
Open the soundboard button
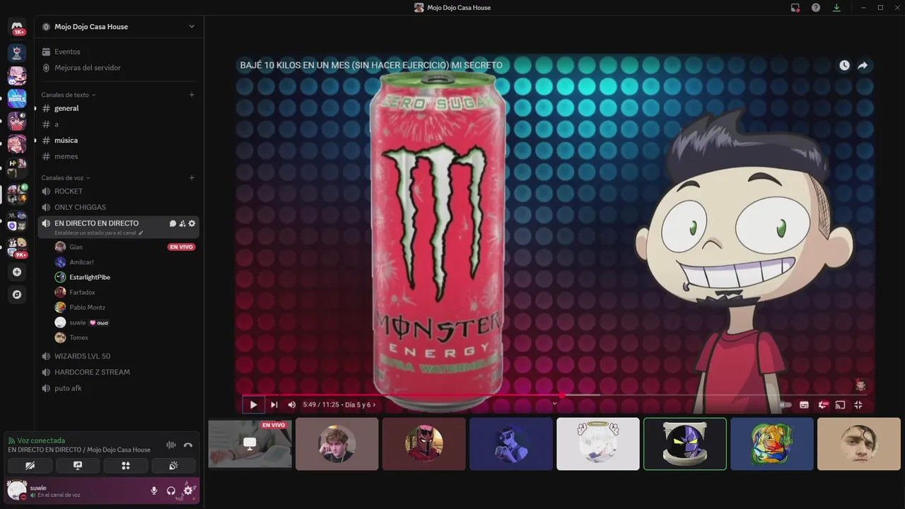click(174, 465)
